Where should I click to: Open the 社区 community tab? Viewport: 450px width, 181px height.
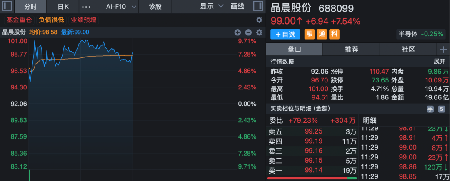pos(408,49)
